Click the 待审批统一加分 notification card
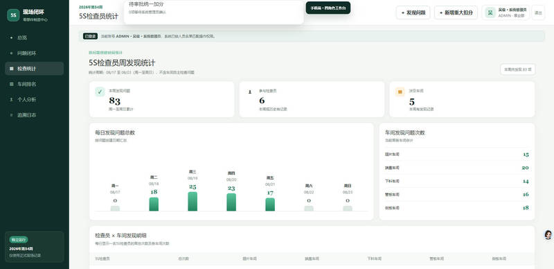 214,12
